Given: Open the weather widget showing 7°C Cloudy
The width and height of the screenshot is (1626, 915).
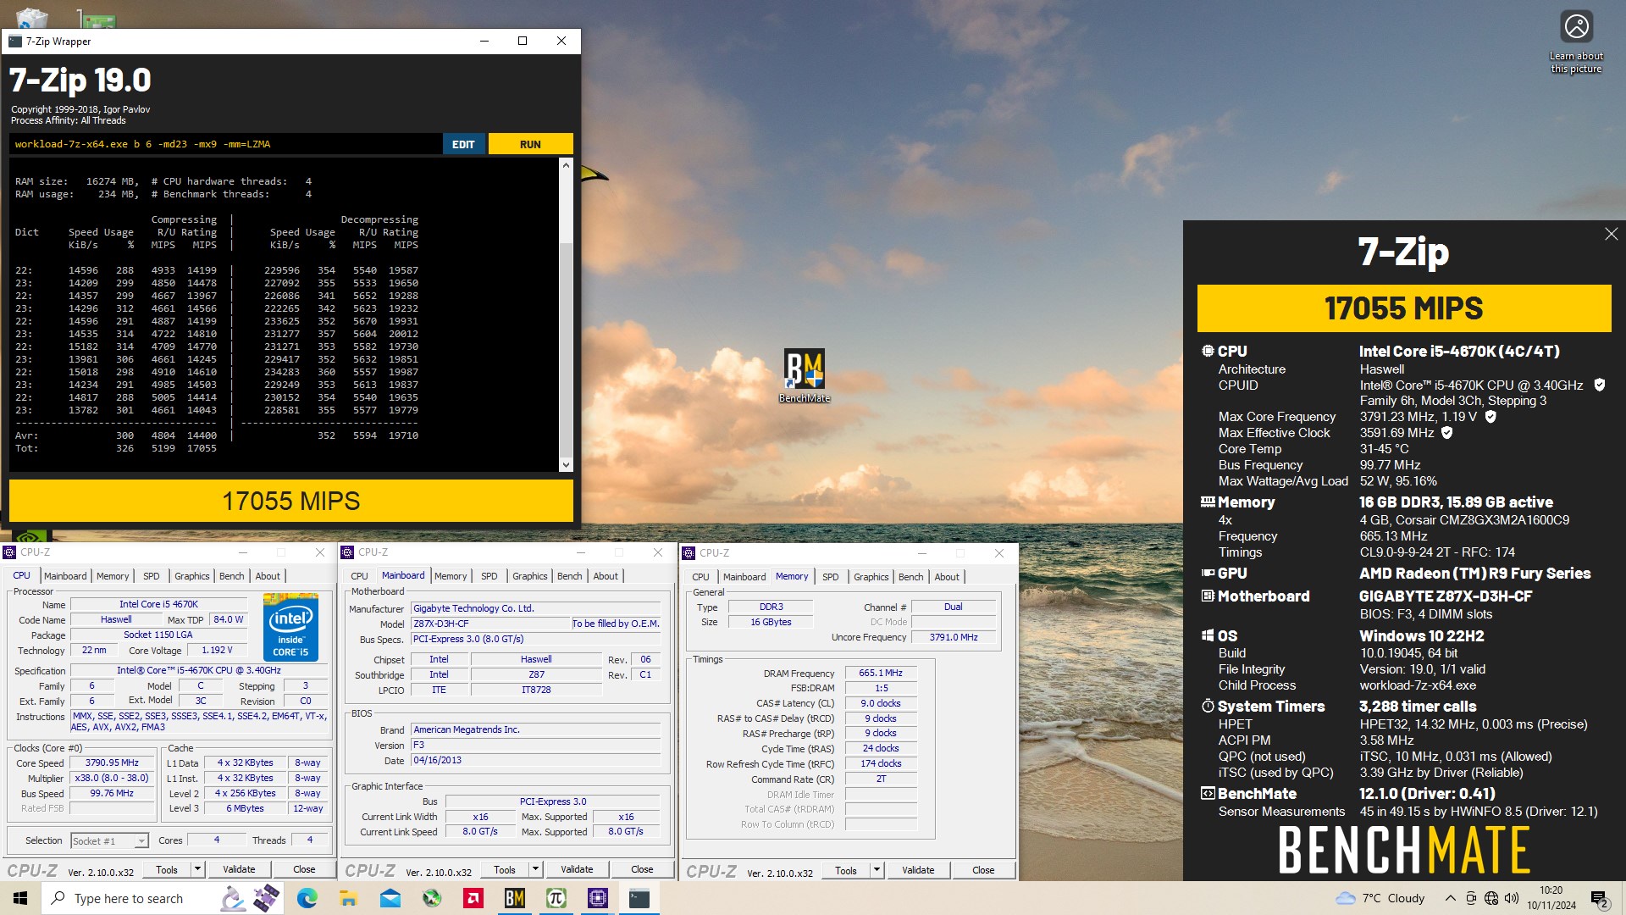Looking at the screenshot, I should click(x=1380, y=898).
